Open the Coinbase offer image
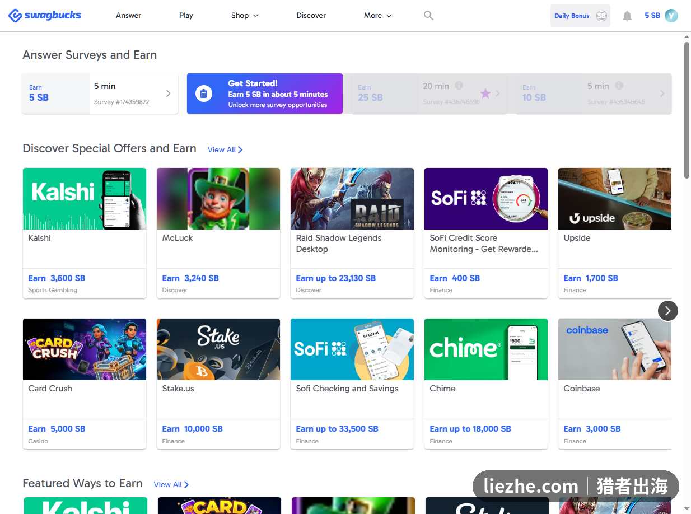 (x=615, y=349)
